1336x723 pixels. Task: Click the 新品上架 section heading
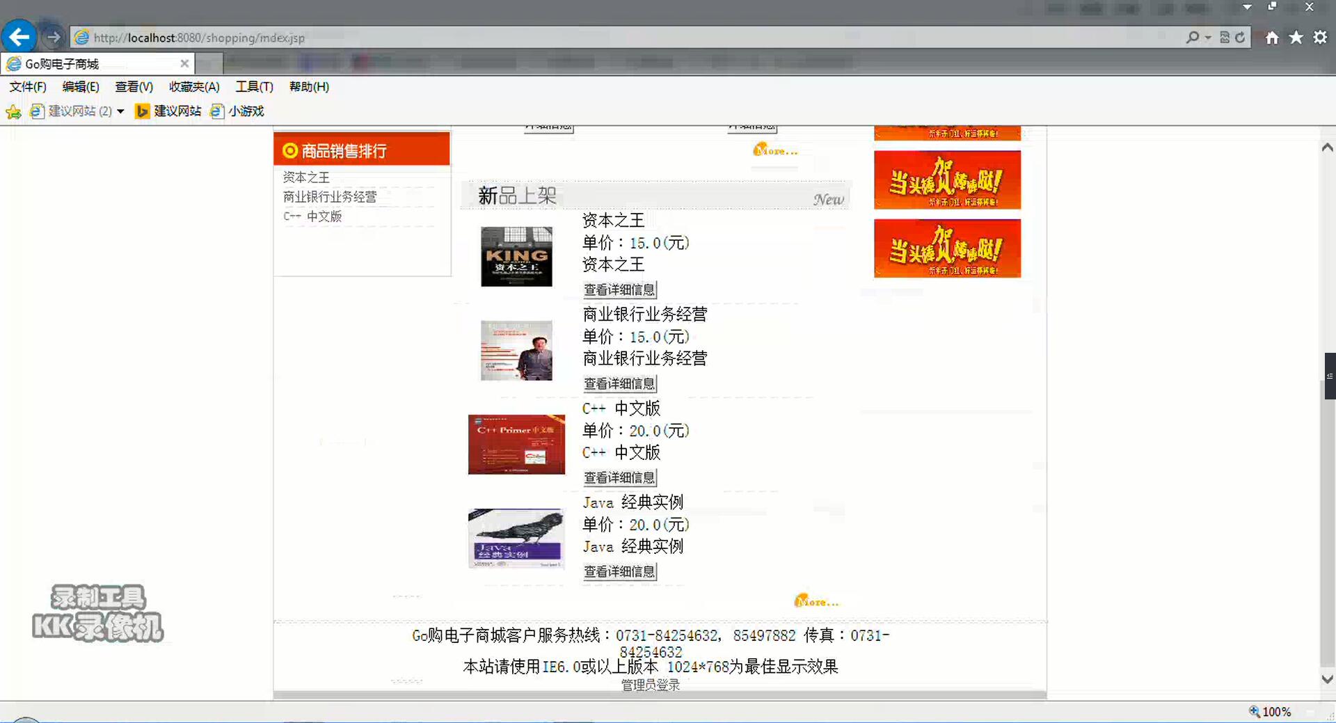click(517, 196)
